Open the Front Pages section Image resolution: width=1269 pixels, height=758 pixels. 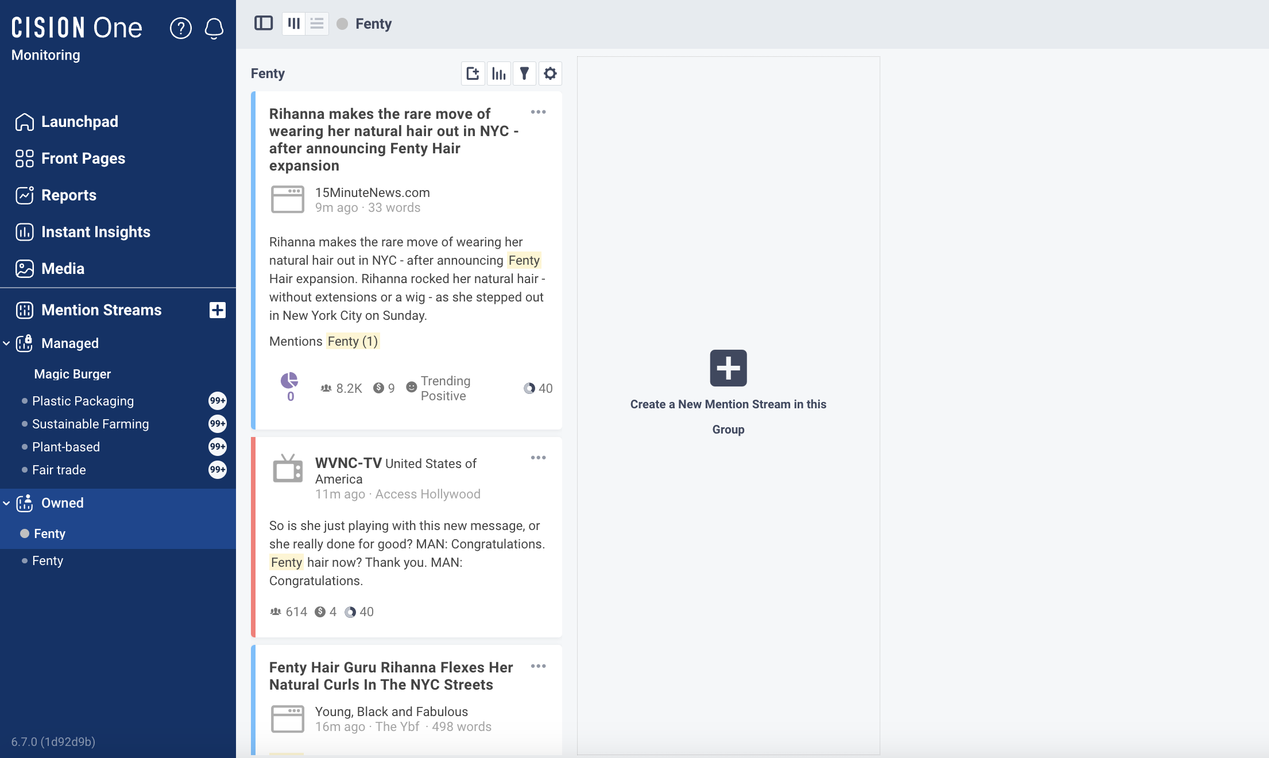point(83,158)
